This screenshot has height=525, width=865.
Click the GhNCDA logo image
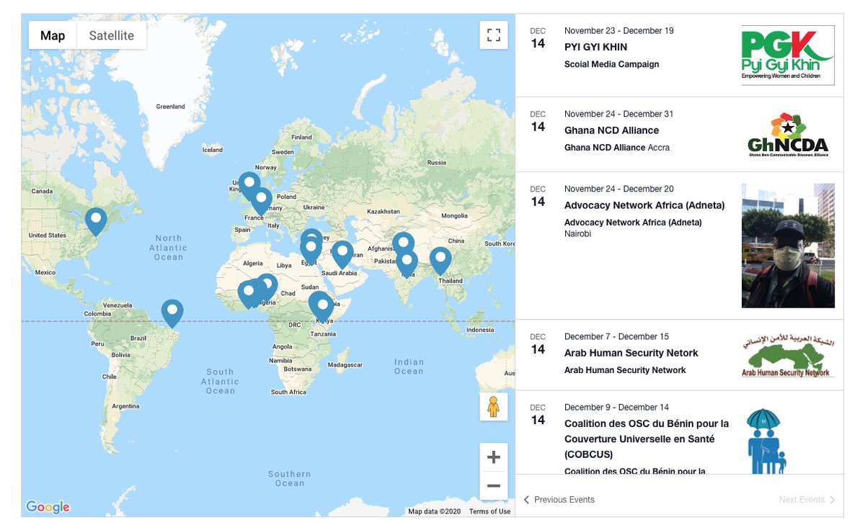pos(788,135)
